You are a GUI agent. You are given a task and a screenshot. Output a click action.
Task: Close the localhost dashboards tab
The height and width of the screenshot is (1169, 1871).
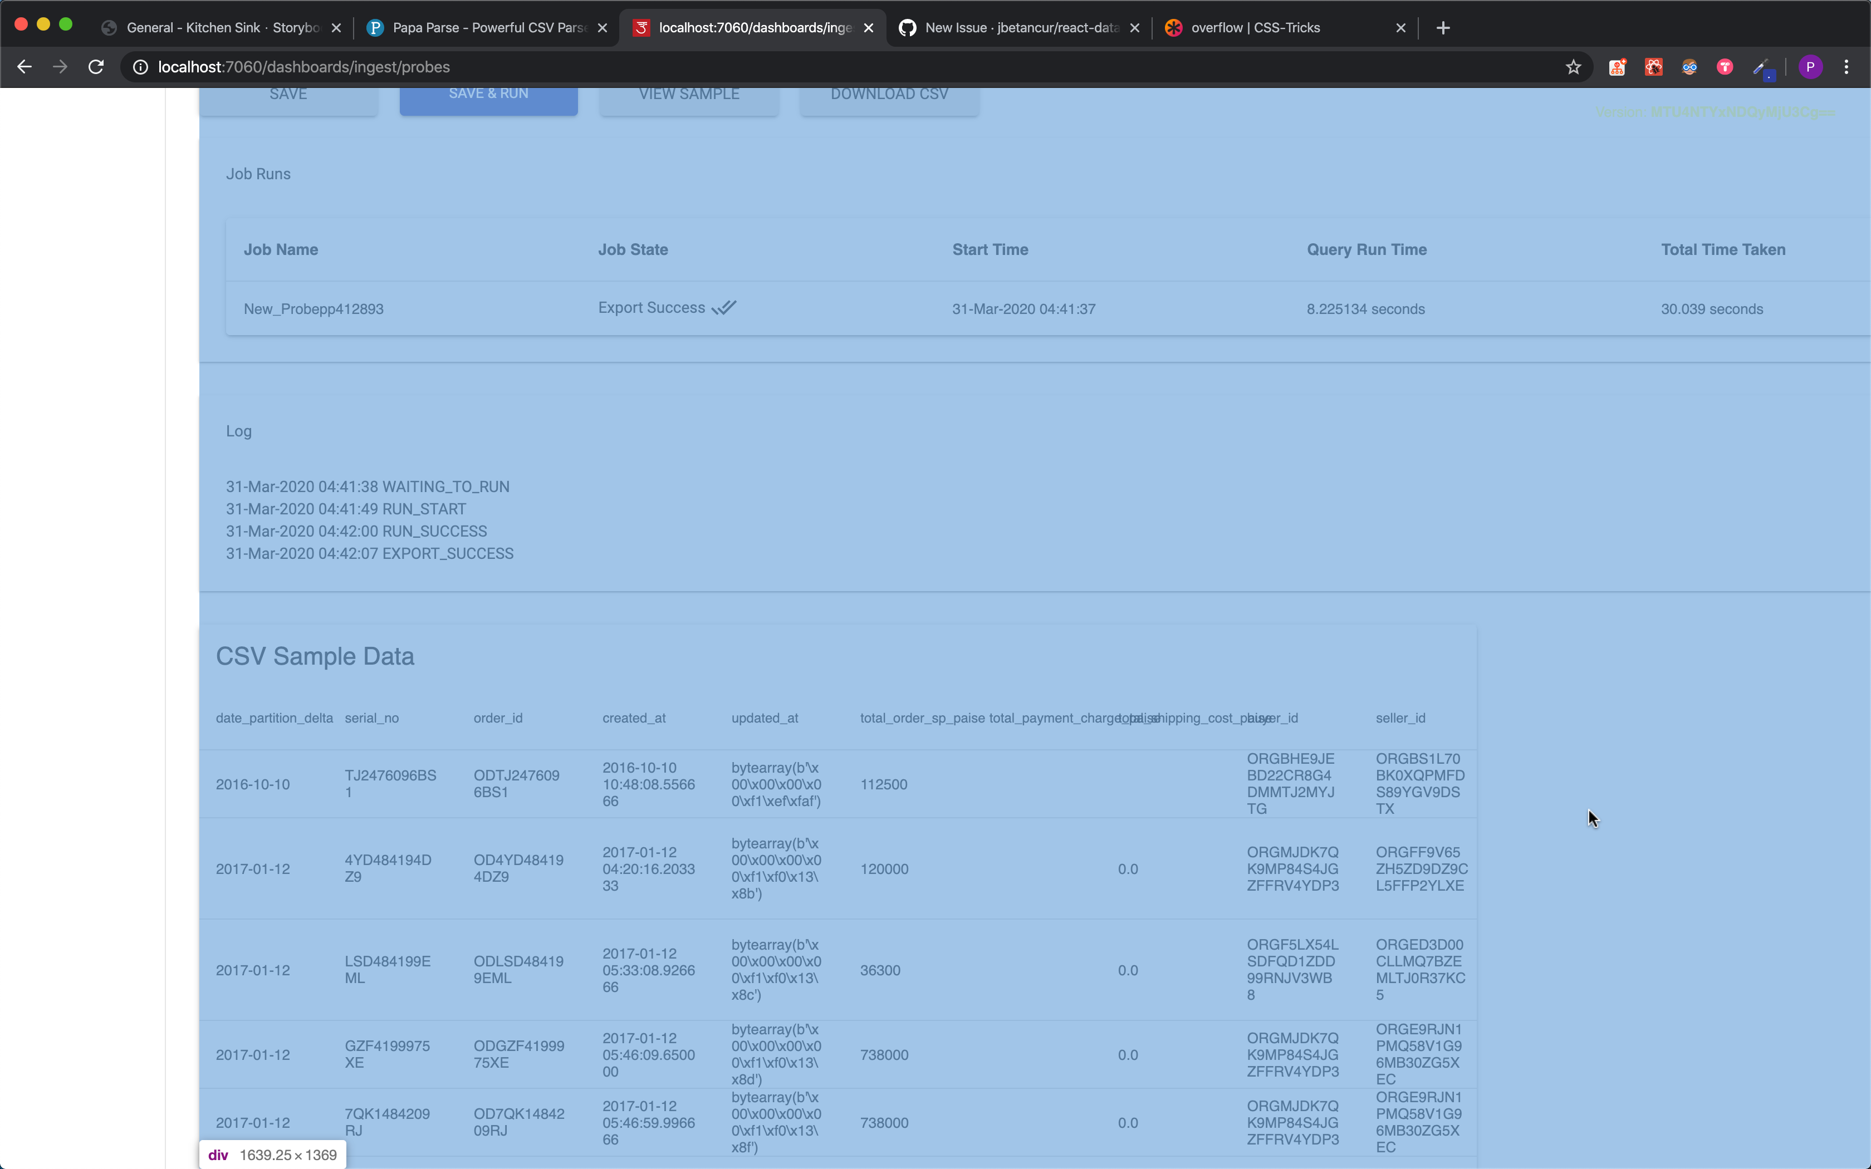point(868,28)
